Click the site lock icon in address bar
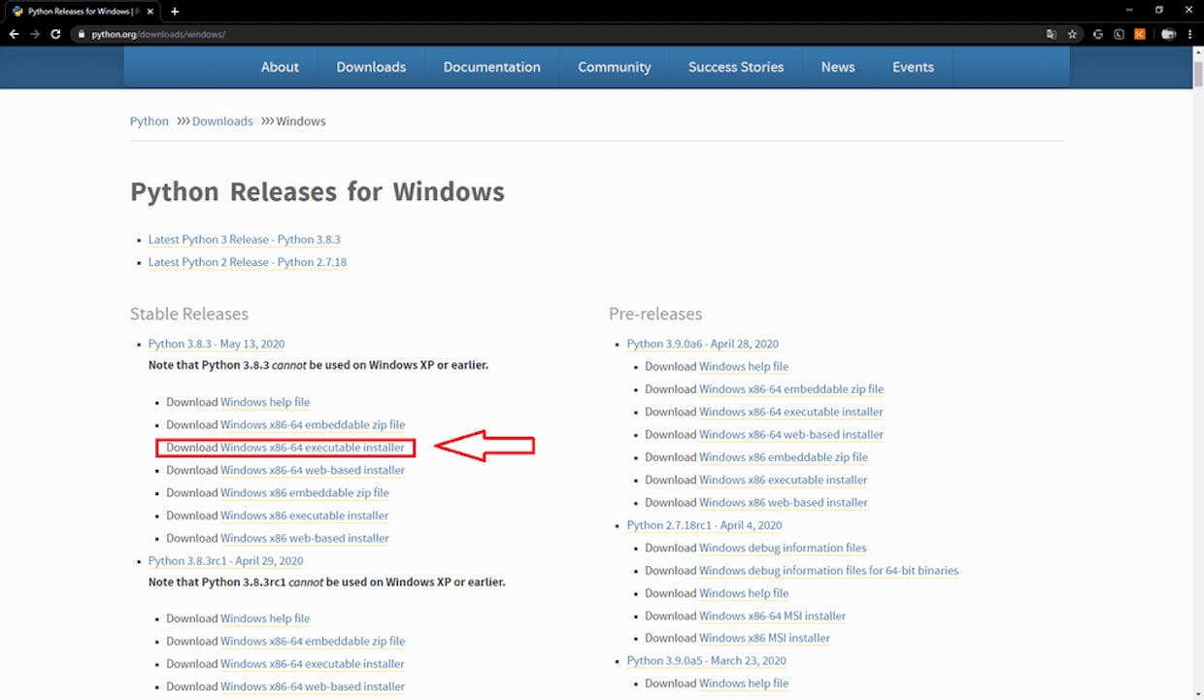 (x=83, y=34)
